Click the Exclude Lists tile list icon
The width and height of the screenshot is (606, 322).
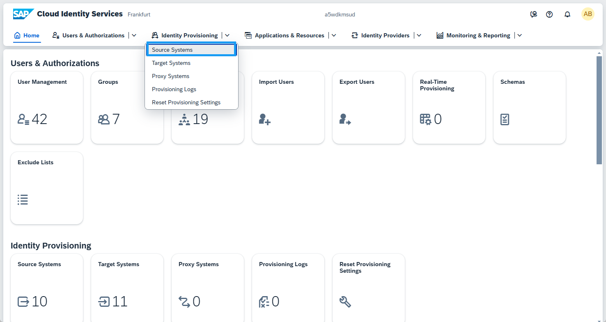pos(23,200)
